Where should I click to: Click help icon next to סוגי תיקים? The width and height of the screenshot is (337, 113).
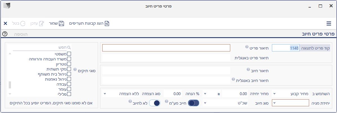(75, 69)
